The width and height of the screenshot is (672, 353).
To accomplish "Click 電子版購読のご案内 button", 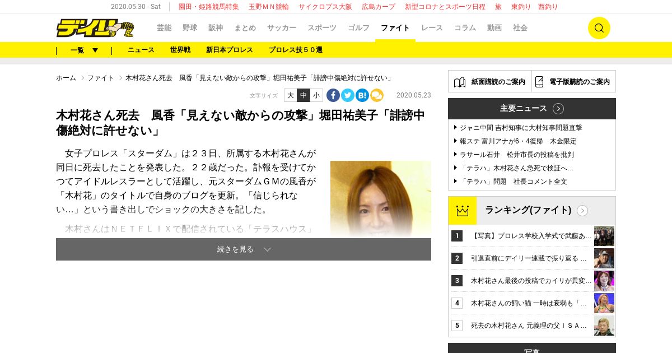I will [x=573, y=82].
